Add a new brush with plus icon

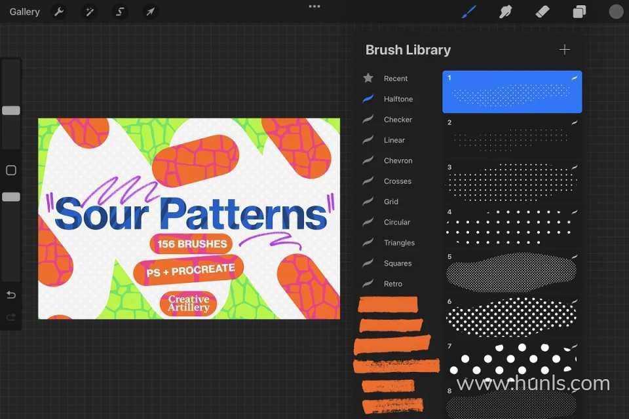564,50
